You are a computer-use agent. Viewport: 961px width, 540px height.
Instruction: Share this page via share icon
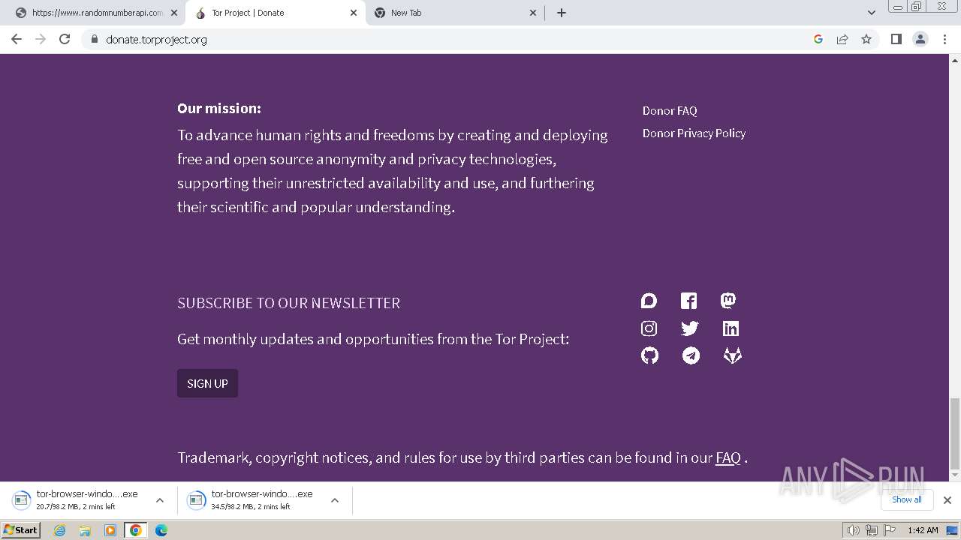tap(842, 39)
